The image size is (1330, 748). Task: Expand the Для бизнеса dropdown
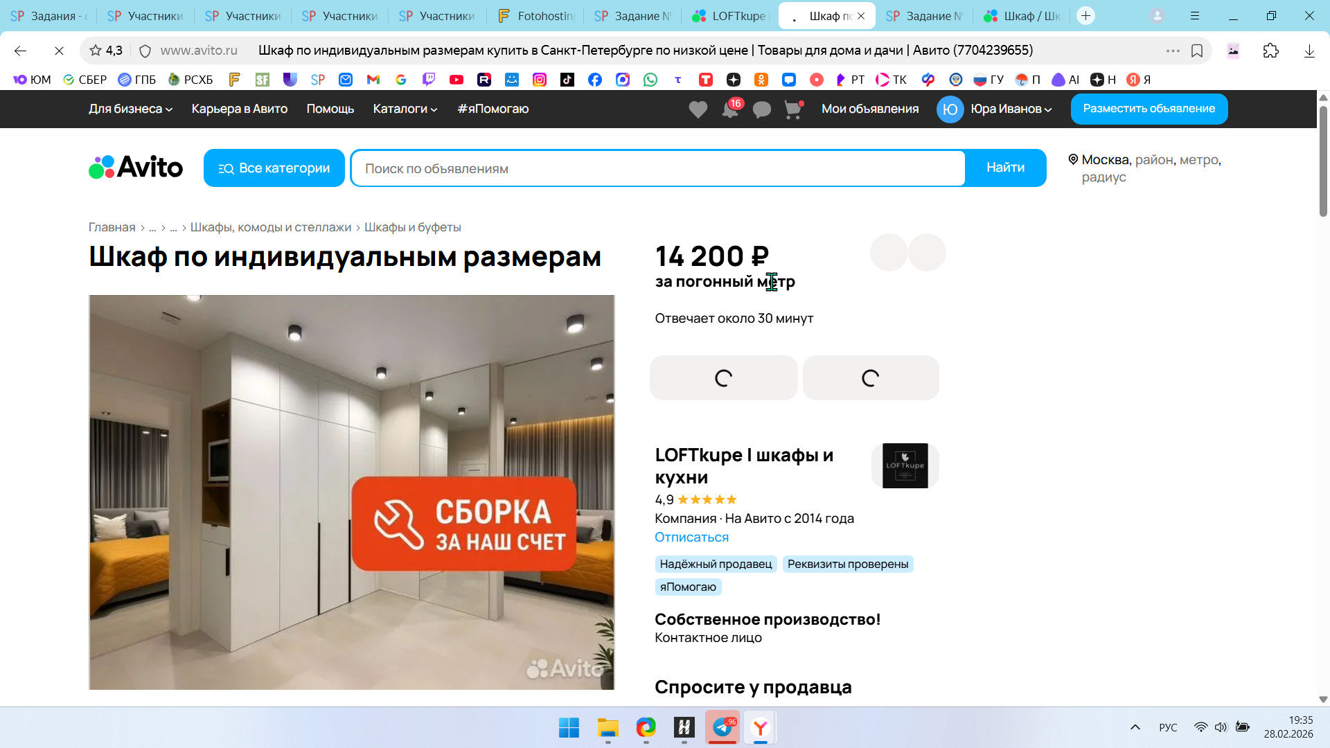pos(130,109)
